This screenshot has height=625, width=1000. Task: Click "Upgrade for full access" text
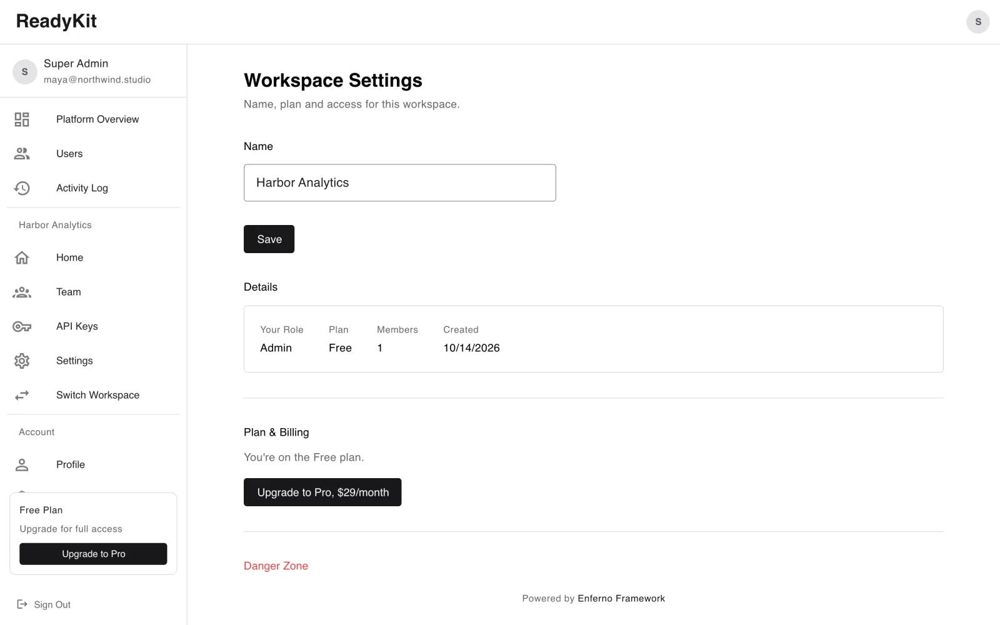pyautogui.click(x=71, y=529)
